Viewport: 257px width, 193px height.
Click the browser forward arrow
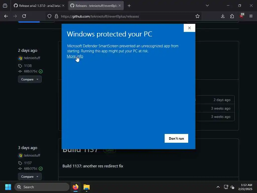pyautogui.click(x=15, y=16)
